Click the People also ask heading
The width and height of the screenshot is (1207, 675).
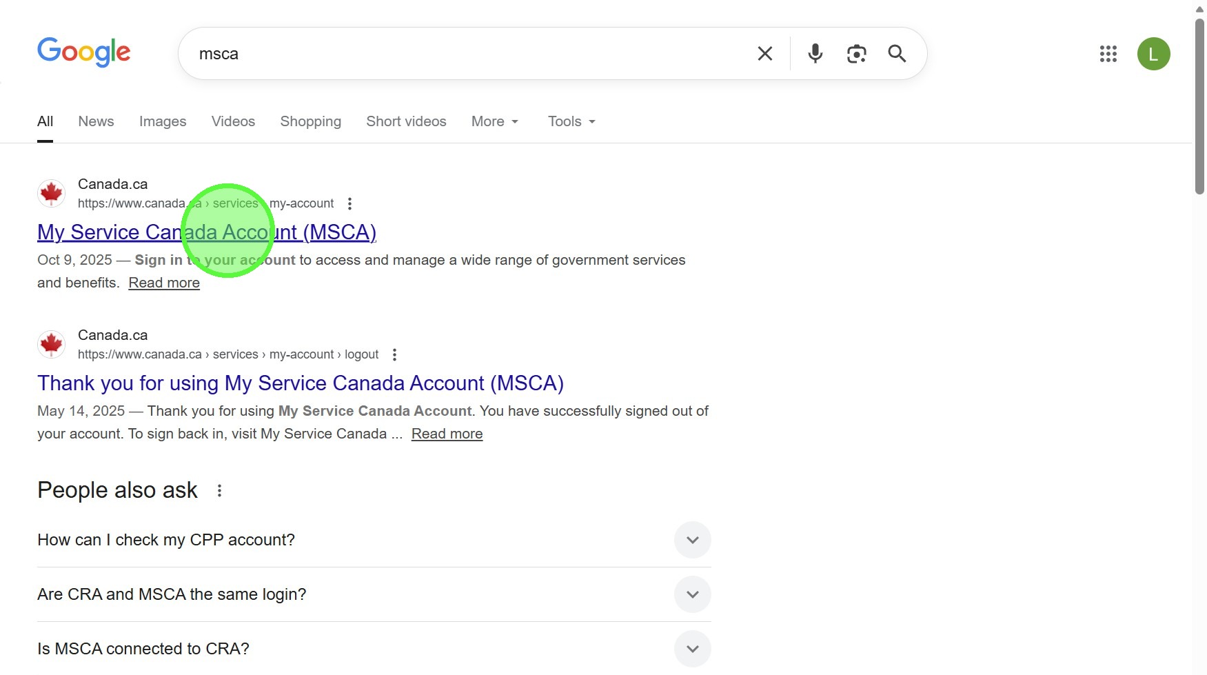click(117, 490)
